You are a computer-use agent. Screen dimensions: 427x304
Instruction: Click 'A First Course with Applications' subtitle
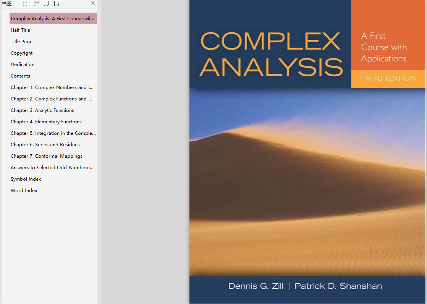[384, 47]
